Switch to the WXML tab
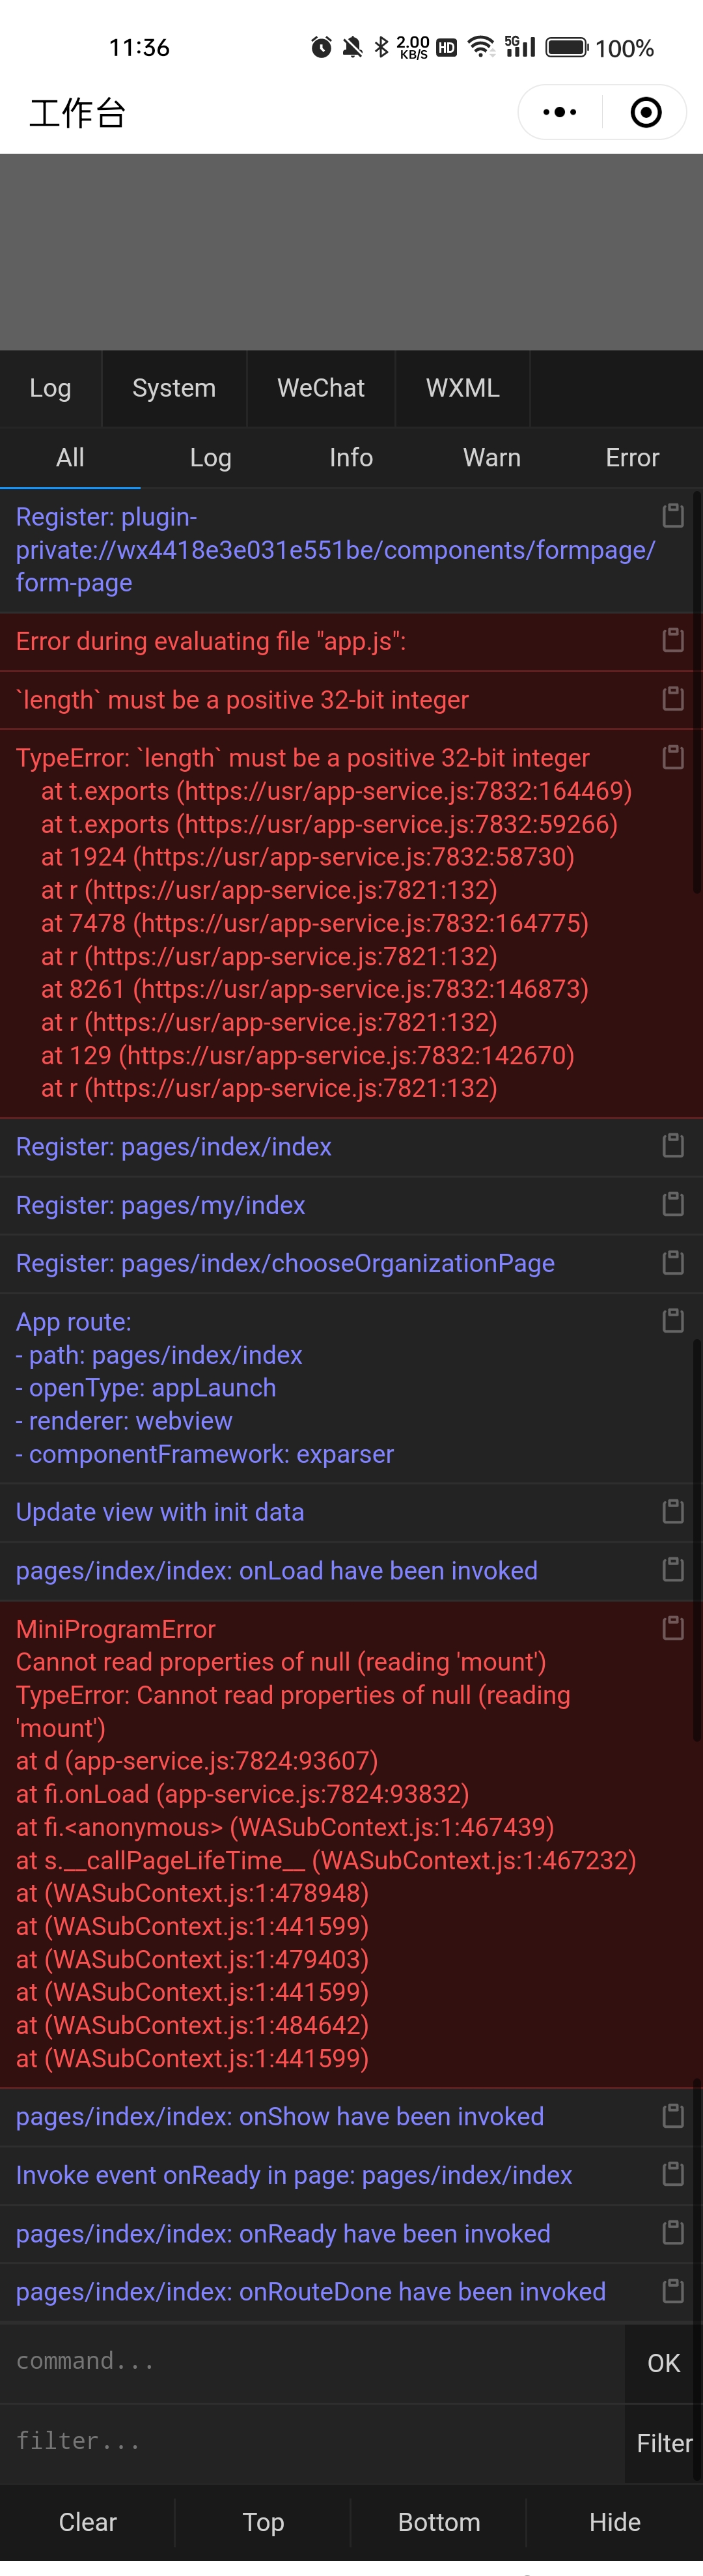The image size is (703, 2576). tap(463, 388)
